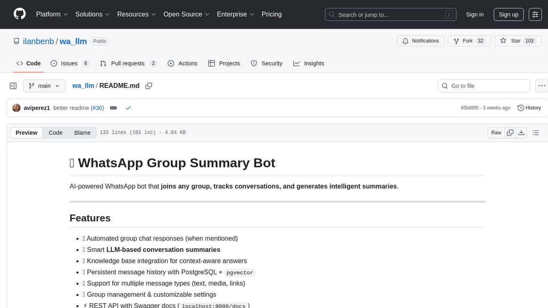Screen dimensions: 548x308
Task: Expand the Resources menu
Action: [x=137, y=14]
